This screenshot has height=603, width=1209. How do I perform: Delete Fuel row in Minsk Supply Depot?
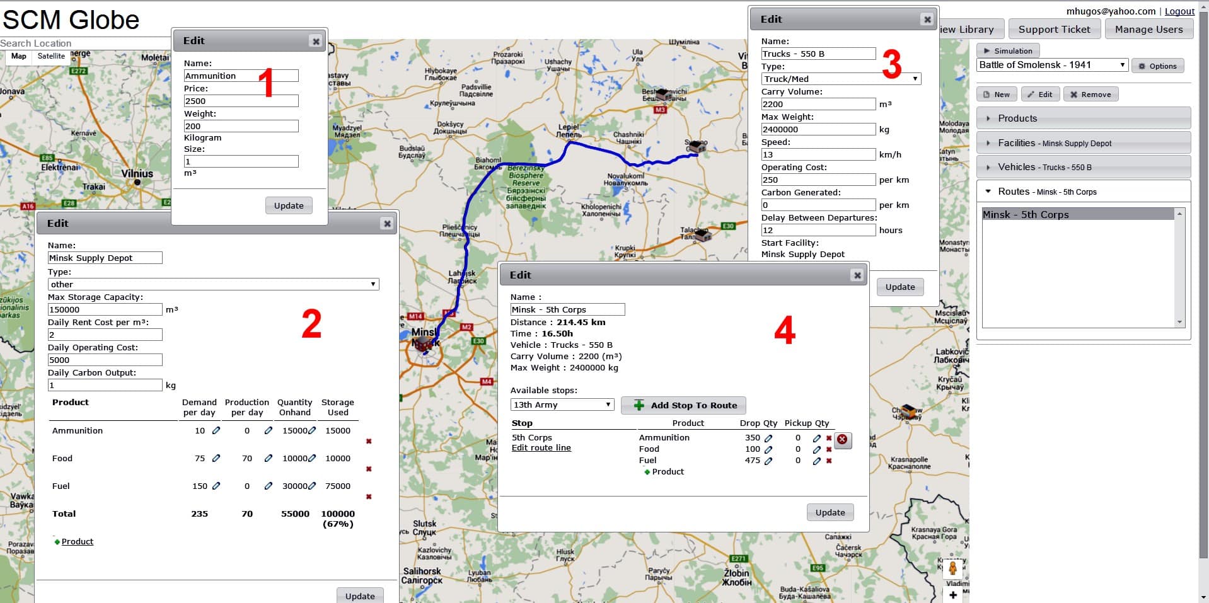coord(369,497)
